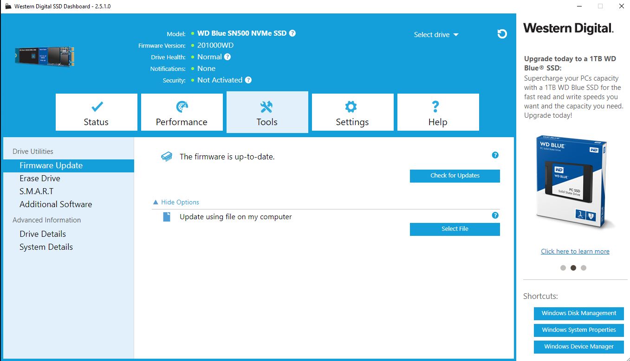Switch to the Status tab
This screenshot has width=630, height=361.
coord(97,112)
